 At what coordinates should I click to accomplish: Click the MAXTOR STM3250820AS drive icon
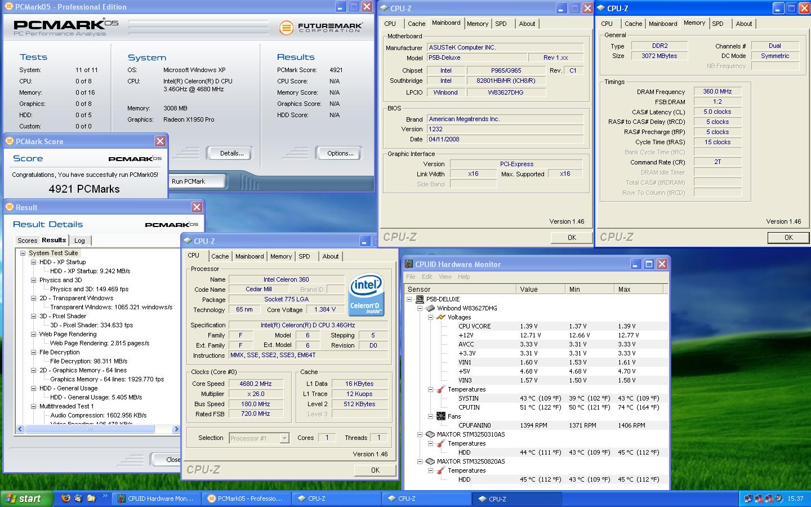pyautogui.click(x=431, y=461)
